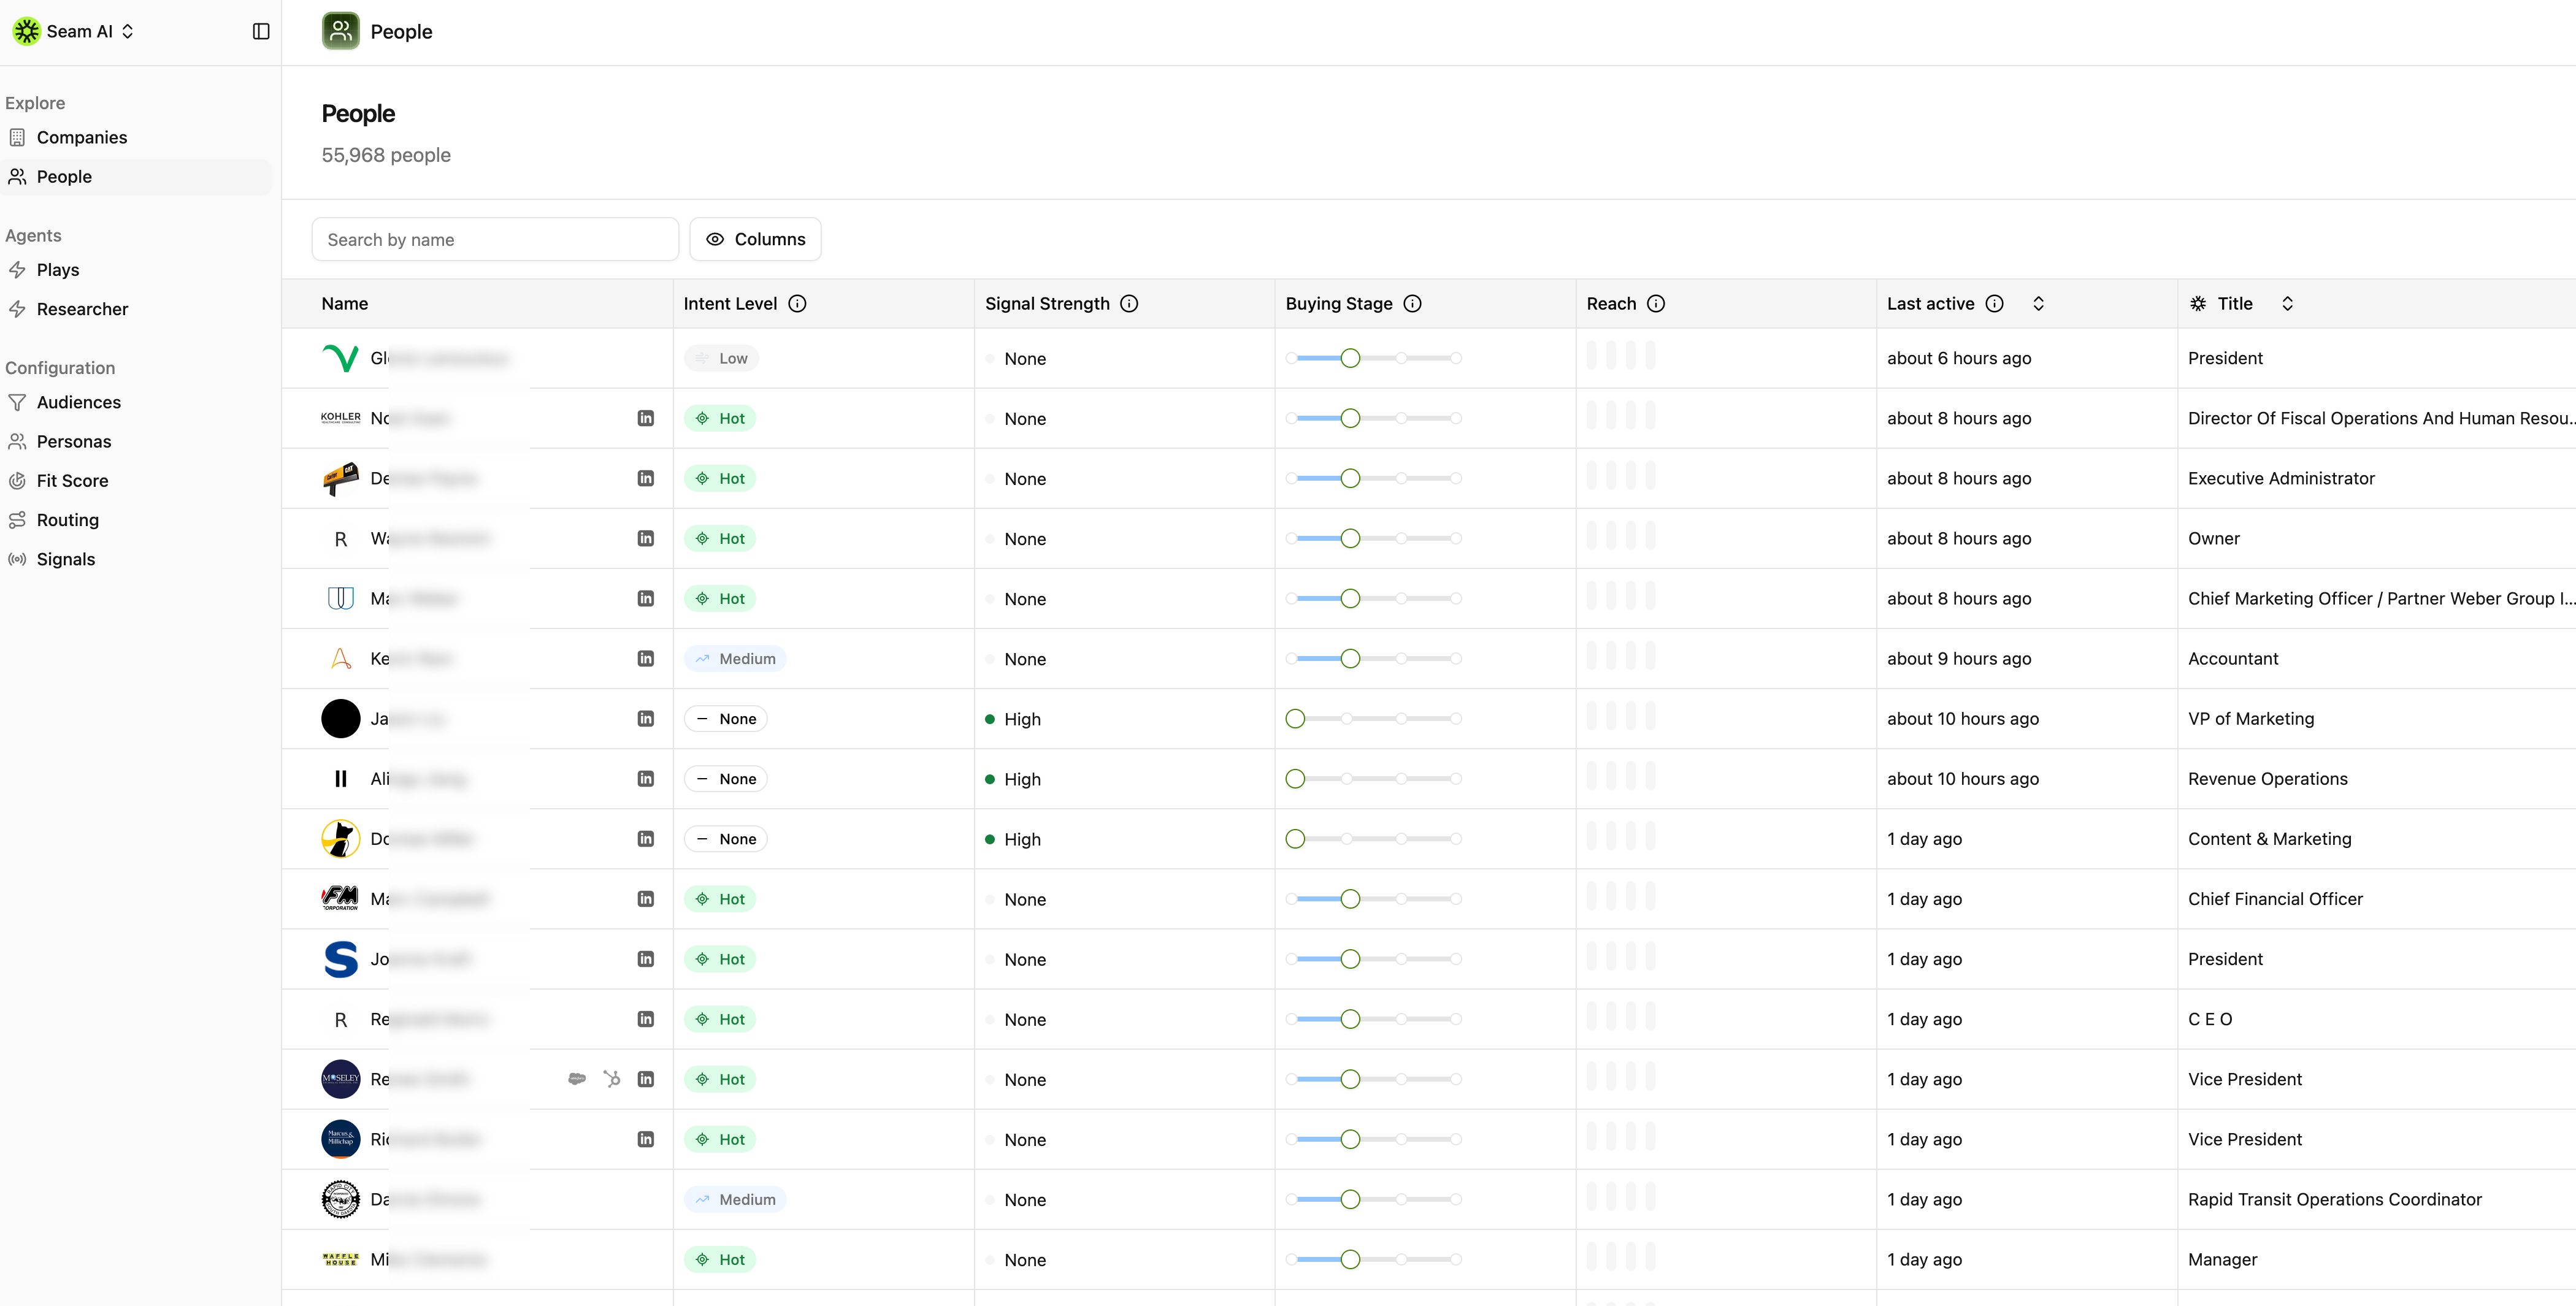Screen dimensions: 2576x1306
Task: Click the Buying Stage info icon
Action: [1412, 303]
